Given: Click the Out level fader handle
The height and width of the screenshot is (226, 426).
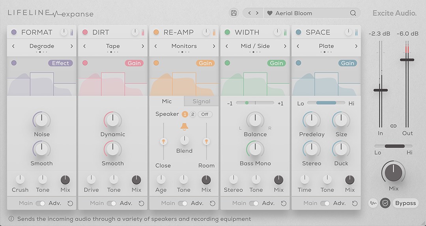Looking at the screenshot, I should pos(407,60).
